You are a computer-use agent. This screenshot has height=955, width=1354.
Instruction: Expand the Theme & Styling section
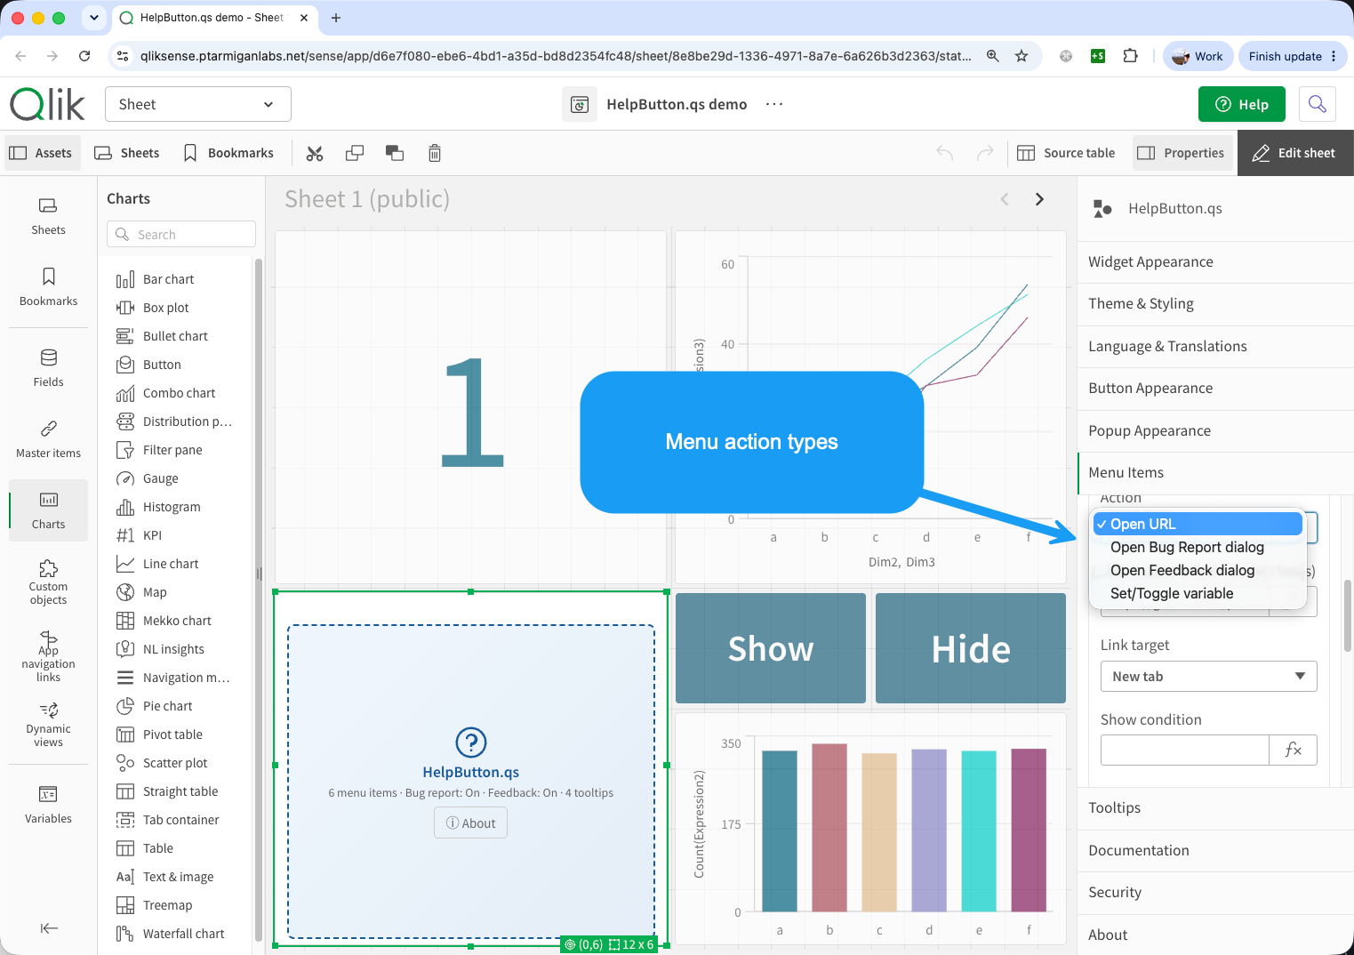[1215, 303]
